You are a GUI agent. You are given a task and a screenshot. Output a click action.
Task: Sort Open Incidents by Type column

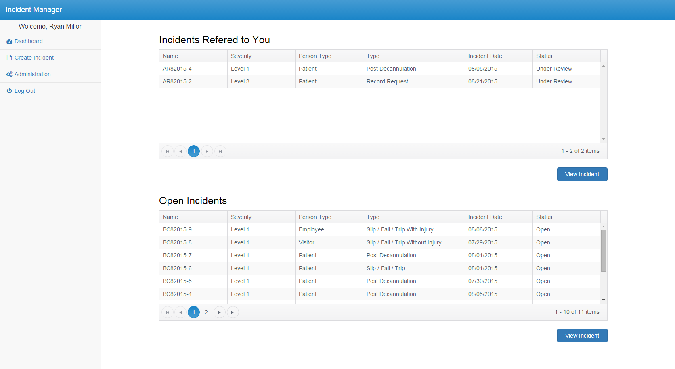414,217
